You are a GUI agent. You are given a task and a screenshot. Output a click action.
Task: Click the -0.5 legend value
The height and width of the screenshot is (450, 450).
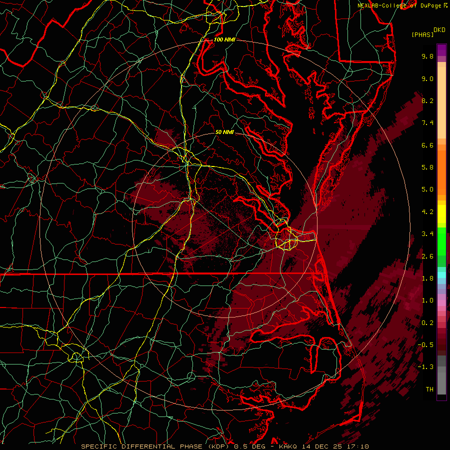(425, 345)
